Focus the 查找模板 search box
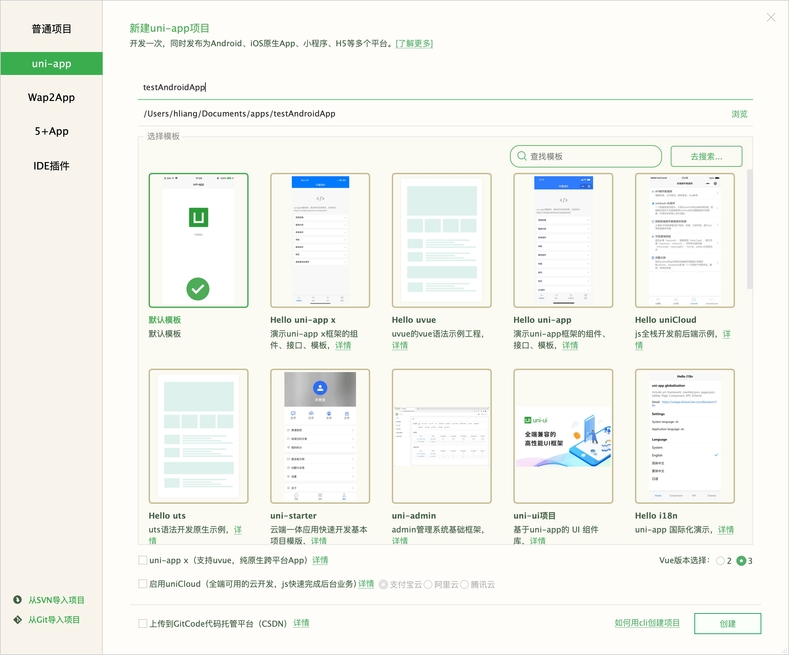The image size is (789, 655). [x=586, y=156]
